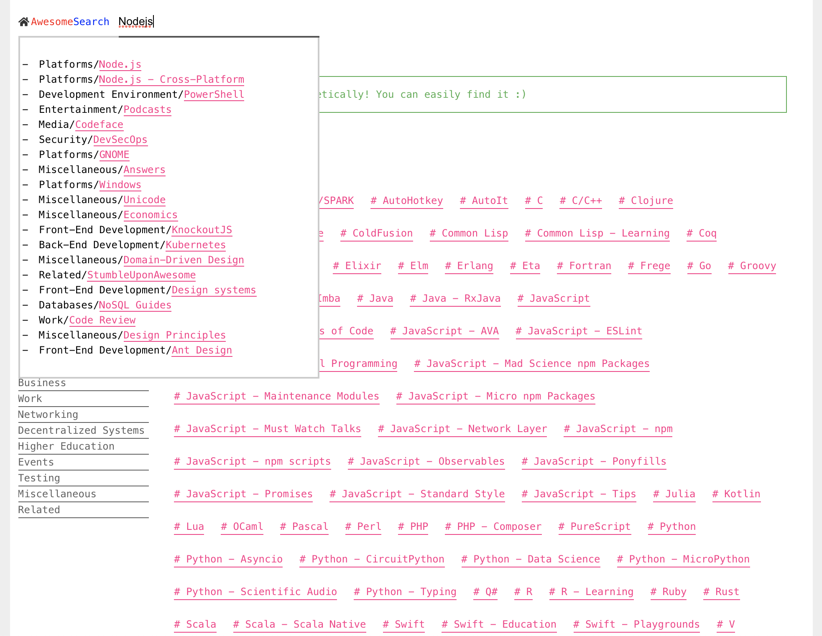Open Podcasts under Entertainment
The width and height of the screenshot is (822, 636).
(x=147, y=109)
